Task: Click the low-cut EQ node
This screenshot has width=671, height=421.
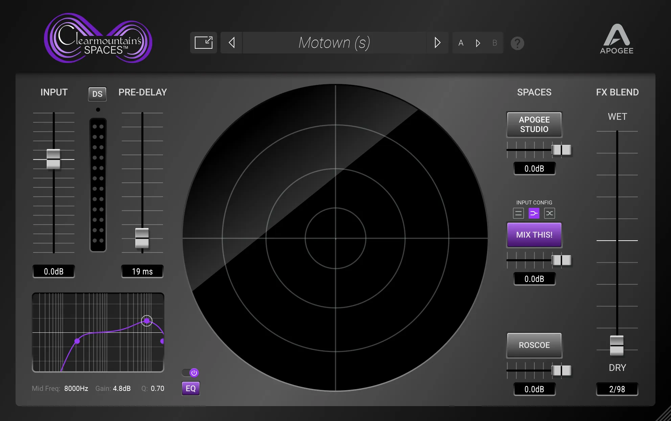Action: coord(77,341)
